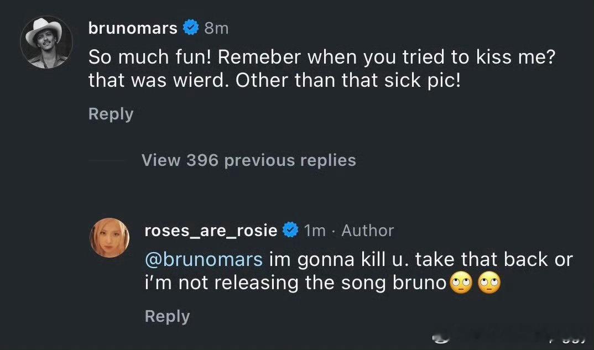Reply to roses_are_rosie comment
The height and width of the screenshot is (350, 594).
pyautogui.click(x=167, y=317)
